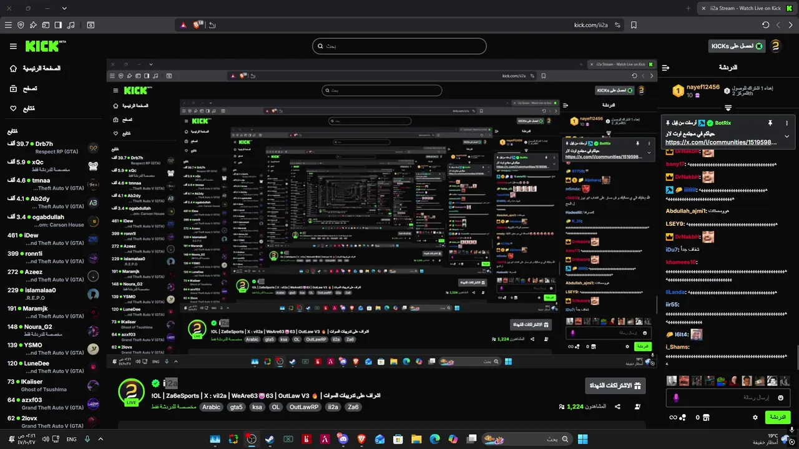The width and height of the screenshot is (799, 449).
Task: Open chat settings gear
Action: 756,417
